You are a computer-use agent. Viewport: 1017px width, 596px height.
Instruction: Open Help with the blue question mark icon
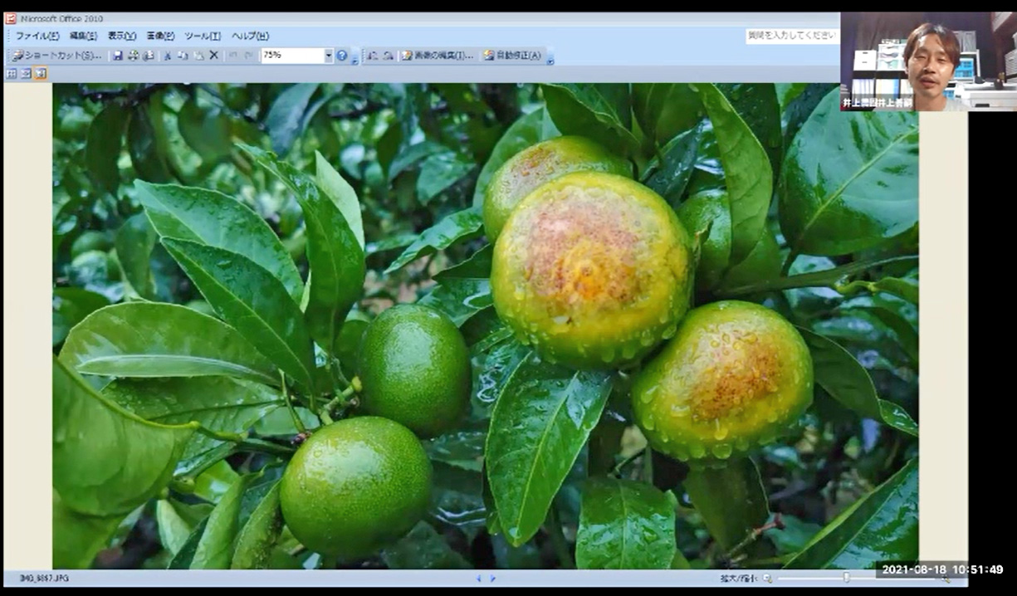tap(342, 56)
